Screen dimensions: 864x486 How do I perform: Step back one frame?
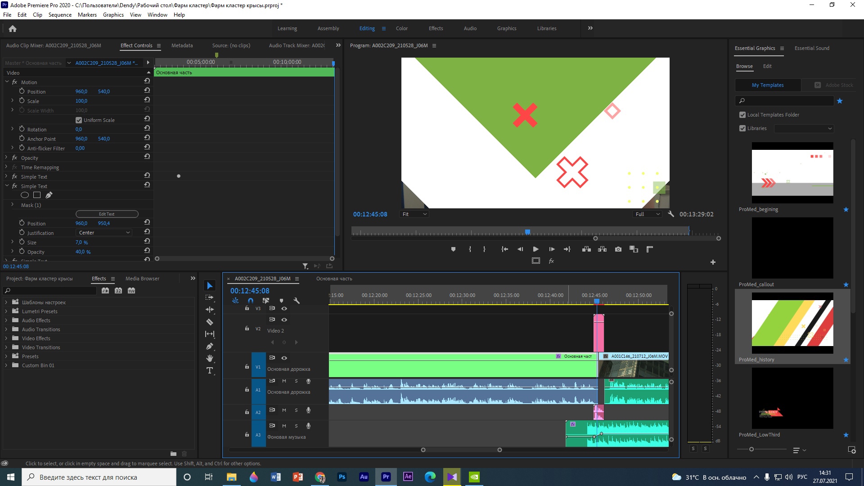tap(520, 249)
